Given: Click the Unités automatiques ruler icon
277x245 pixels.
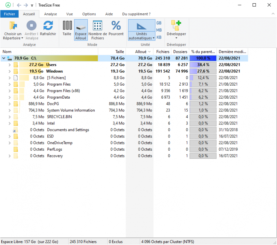Looking at the screenshot, I should [x=141, y=26].
